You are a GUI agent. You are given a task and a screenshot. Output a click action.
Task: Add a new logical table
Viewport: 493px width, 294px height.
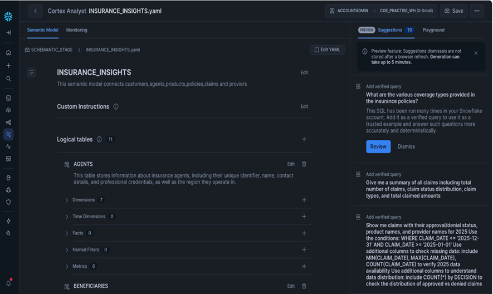click(x=304, y=139)
